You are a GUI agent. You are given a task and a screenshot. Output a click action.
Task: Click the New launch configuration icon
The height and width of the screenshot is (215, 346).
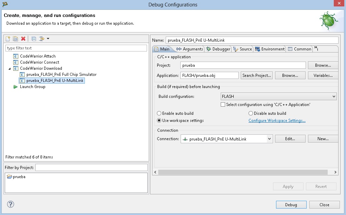point(8,39)
